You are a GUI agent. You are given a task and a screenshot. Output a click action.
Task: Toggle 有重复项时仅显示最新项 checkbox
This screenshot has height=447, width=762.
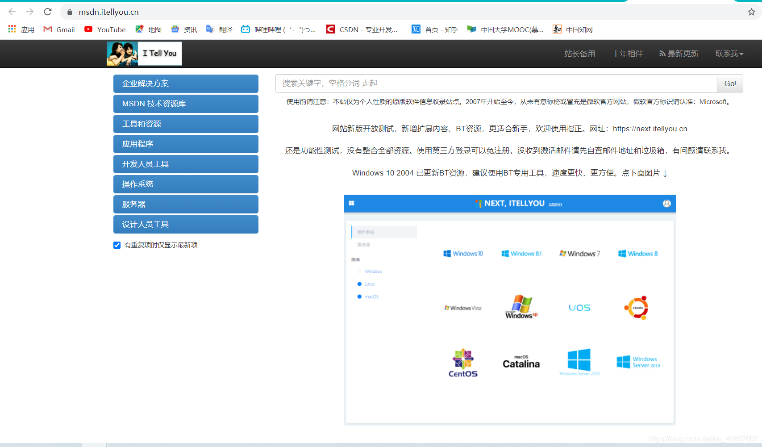pyautogui.click(x=117, y=245)
